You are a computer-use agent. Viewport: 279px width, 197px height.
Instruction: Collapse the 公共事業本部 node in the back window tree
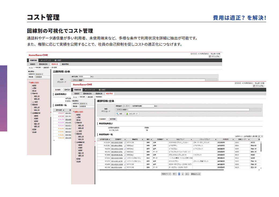31,113
